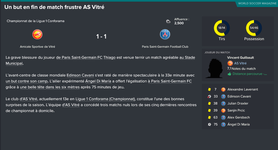Click the AS Vitré club crest
This screenshot has width=278, height=150.
tap(38, 34)
